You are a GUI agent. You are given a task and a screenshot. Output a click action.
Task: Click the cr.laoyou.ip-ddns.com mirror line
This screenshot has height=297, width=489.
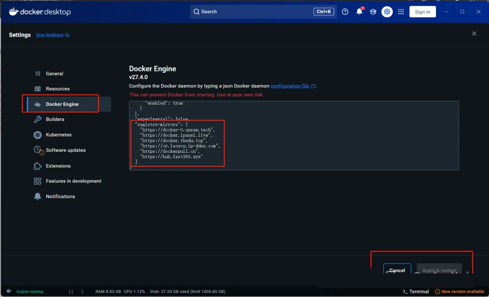pos(180,146)
